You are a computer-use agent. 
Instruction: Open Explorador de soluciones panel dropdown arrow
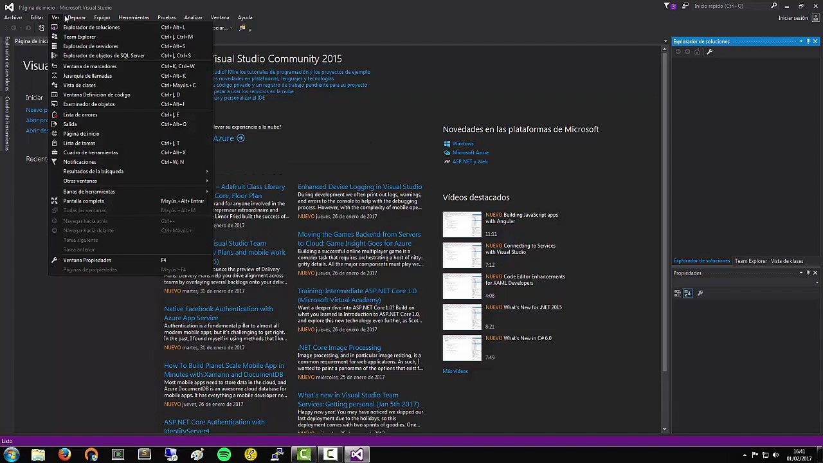click(800, 41)
